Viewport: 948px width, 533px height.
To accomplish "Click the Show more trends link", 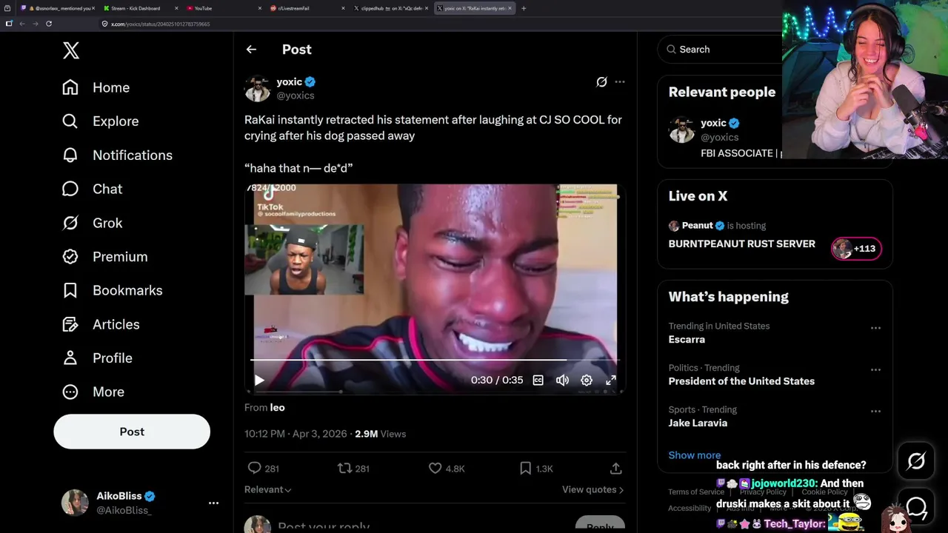I will pyautogui.click(x=694, y=455).
